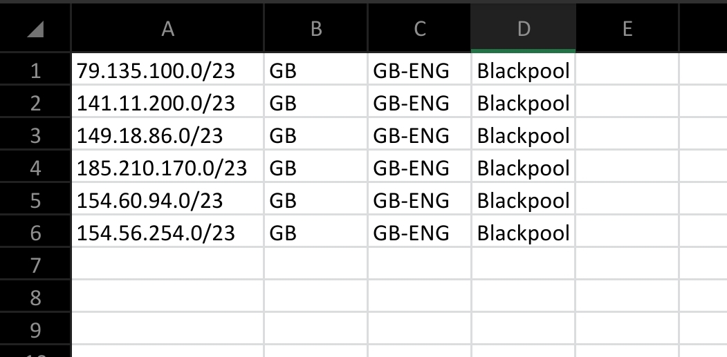Select row 1 header

(35, 69)
